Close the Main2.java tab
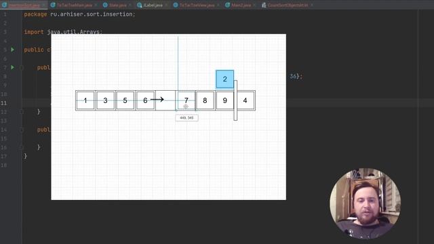 (254, 5)
